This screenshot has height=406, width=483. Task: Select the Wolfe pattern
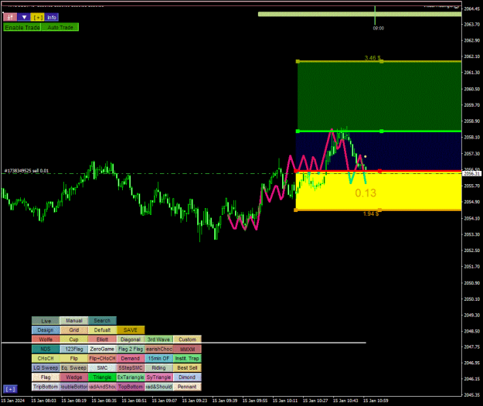pos(46,339)
